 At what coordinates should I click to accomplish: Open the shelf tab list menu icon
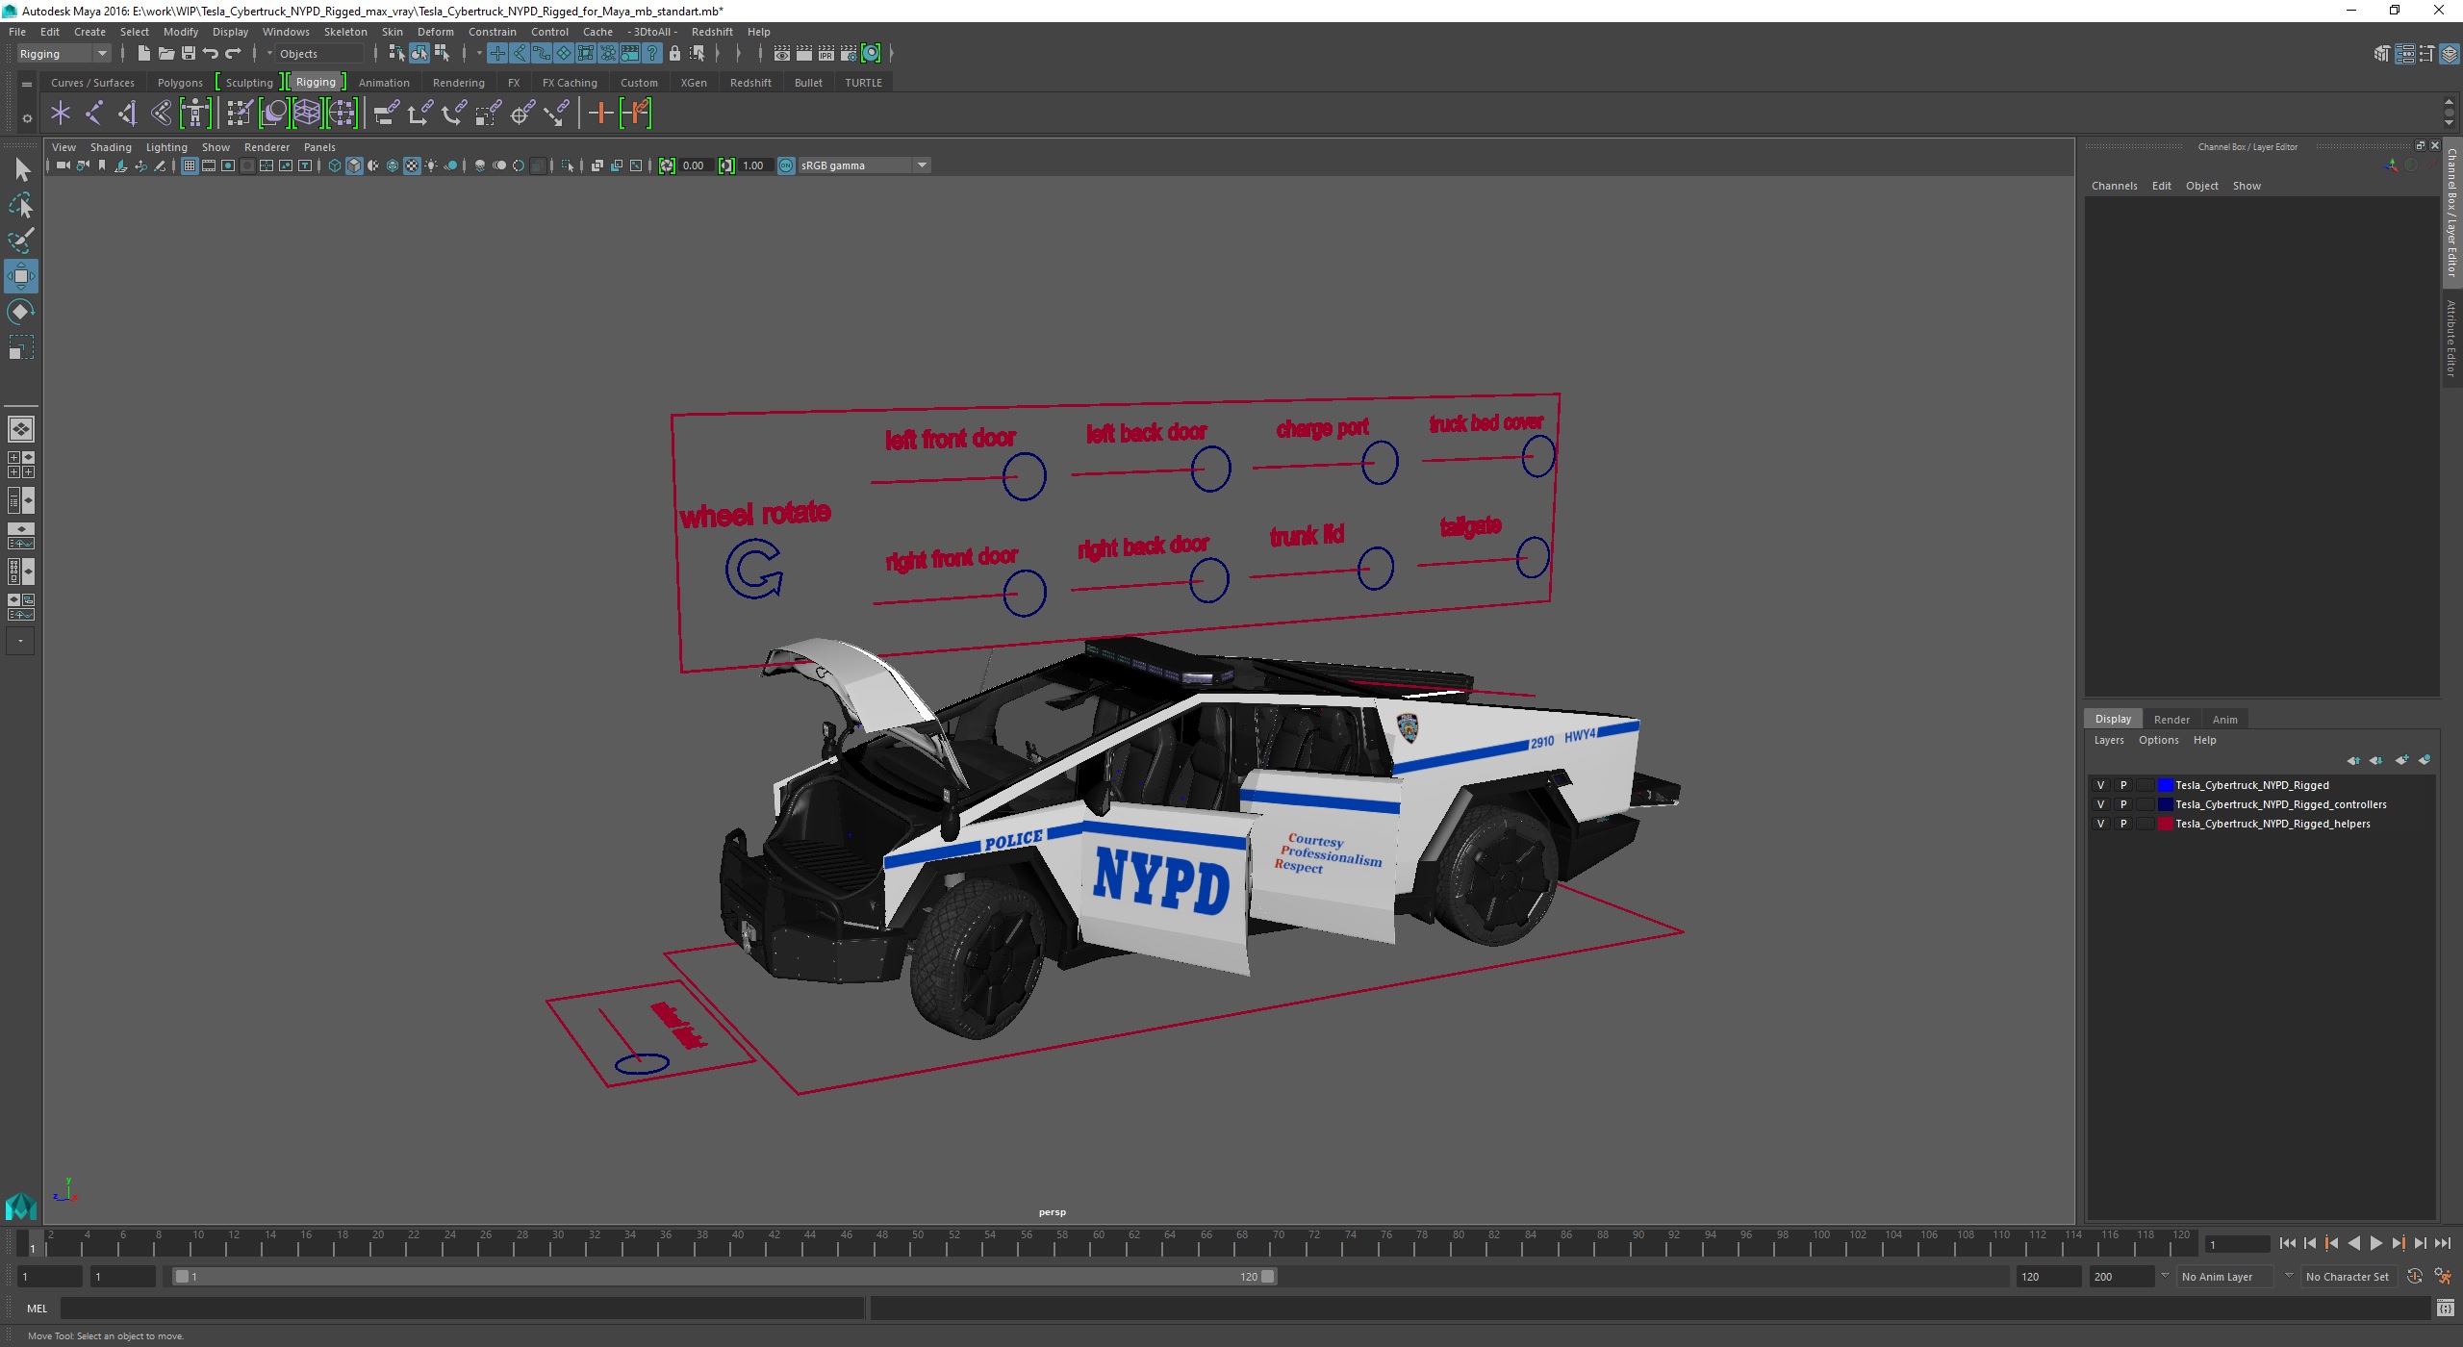(27, 84)
